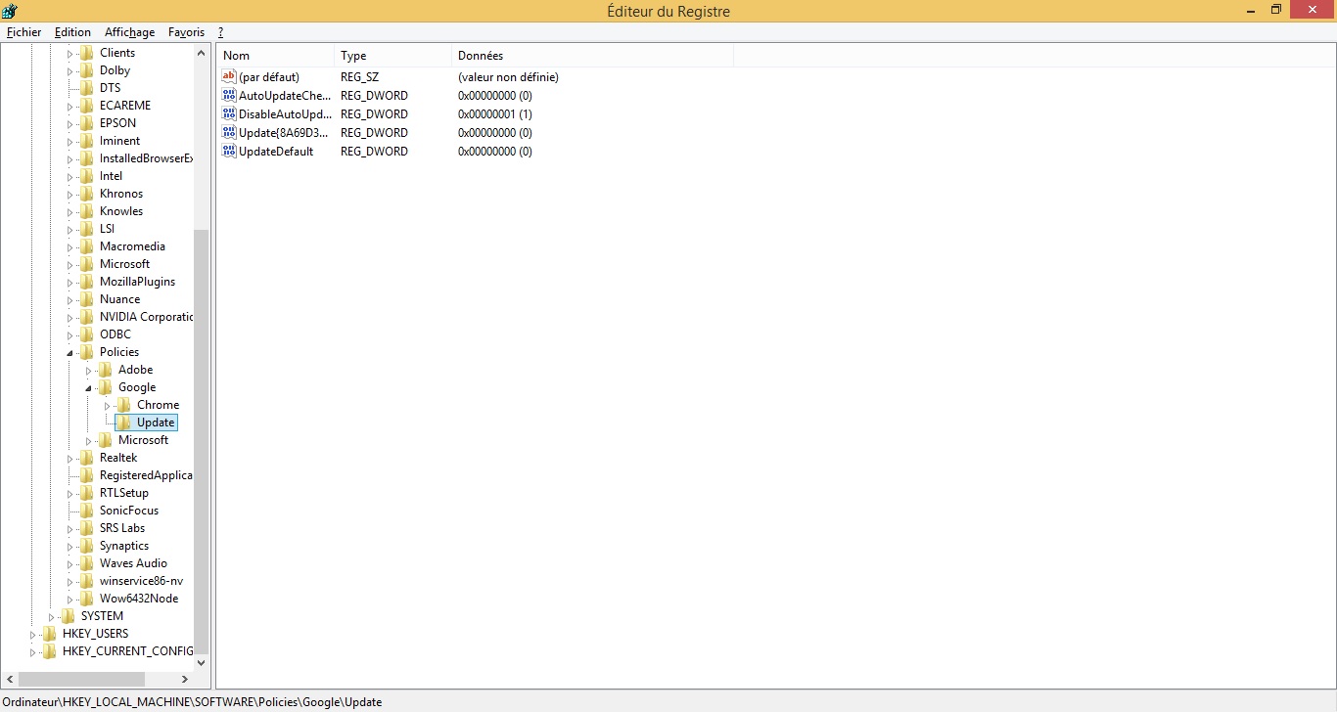Image resolution: width=1337 pixels, height=712 pixels.
Task: Sort by the Type column header
Action: 392,56
